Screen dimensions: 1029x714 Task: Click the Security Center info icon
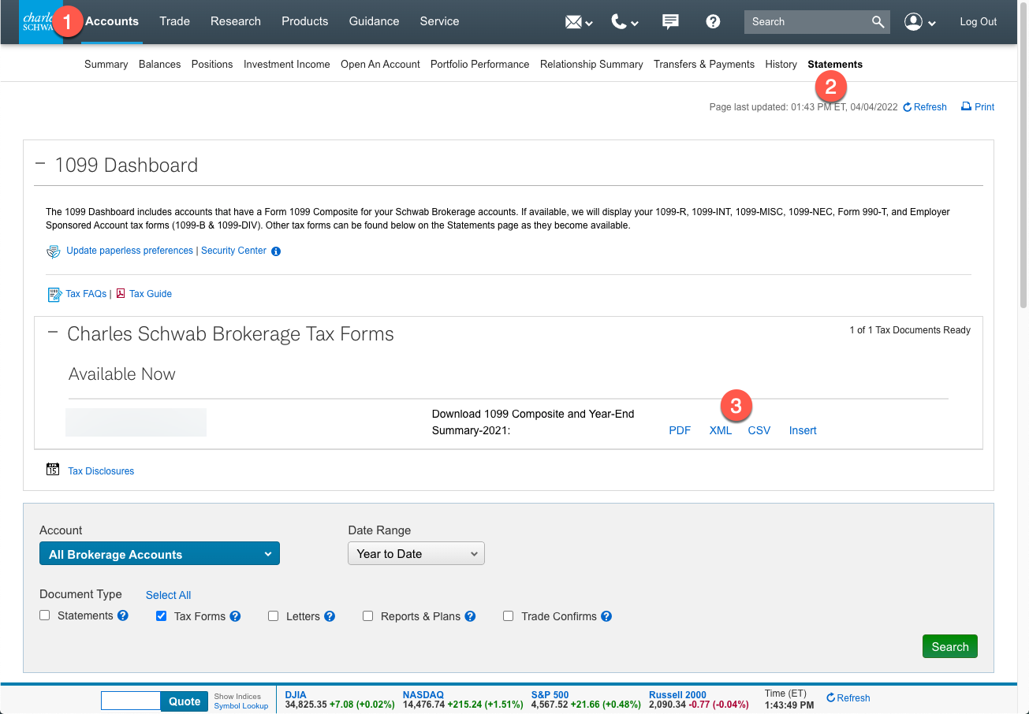coord(276,251)
